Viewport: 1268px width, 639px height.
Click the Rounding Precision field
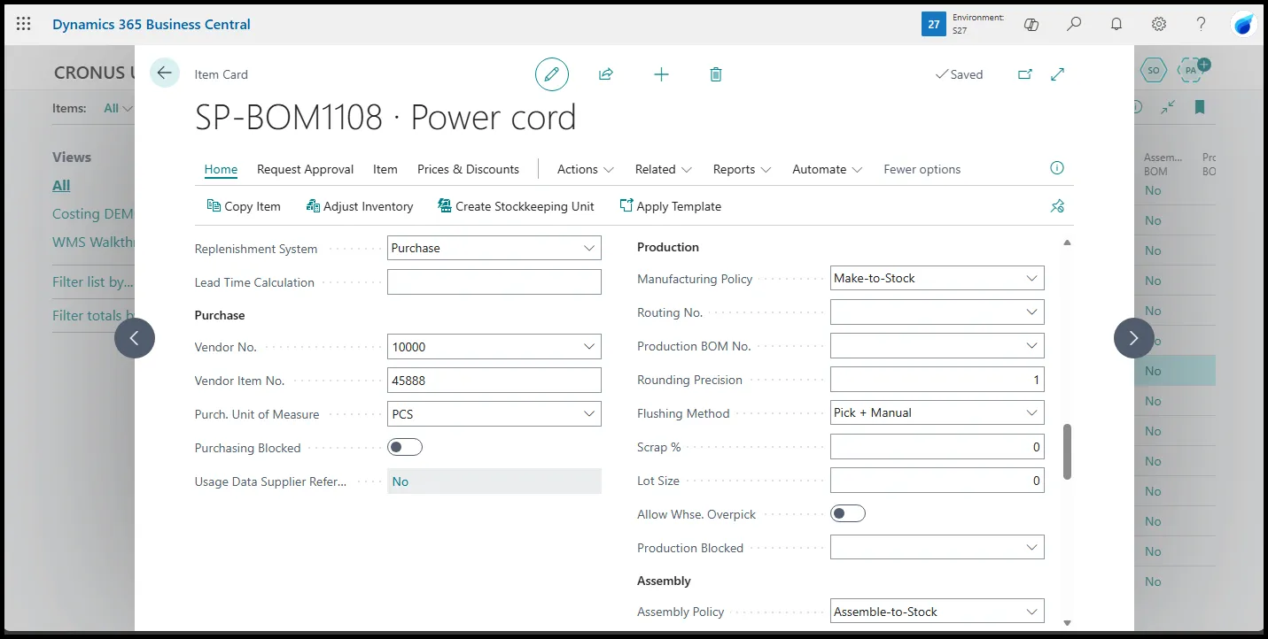tap(937, 379)
